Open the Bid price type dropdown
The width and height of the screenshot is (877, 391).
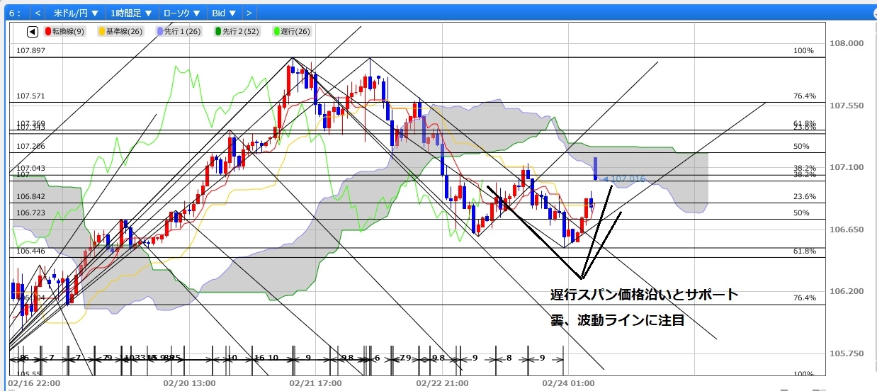[x=224, y=13]
